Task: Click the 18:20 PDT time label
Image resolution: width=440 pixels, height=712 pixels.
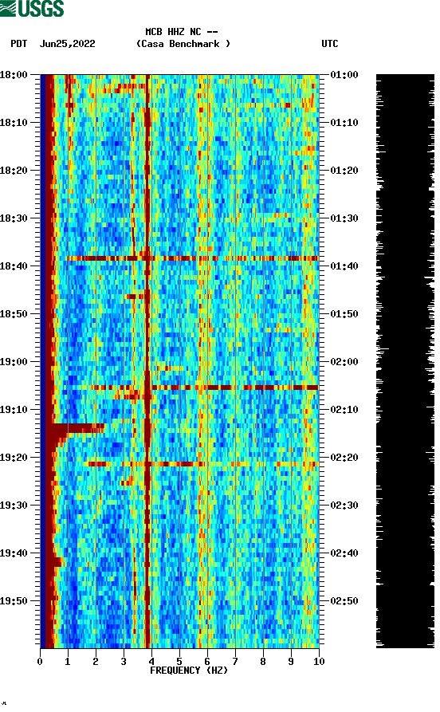Action: click(x=14, y=171)
